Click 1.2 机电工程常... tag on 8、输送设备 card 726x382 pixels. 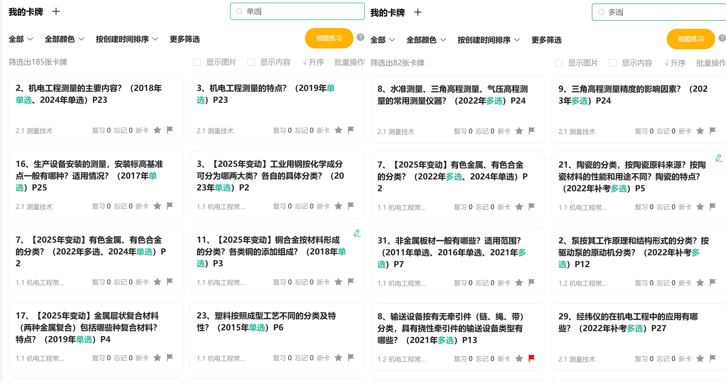(x=402, y=359)
